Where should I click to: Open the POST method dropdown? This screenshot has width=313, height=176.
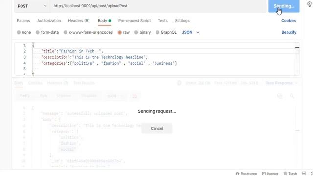tap(32, 6)
